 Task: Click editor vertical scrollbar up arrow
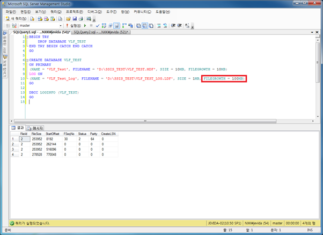318,40
